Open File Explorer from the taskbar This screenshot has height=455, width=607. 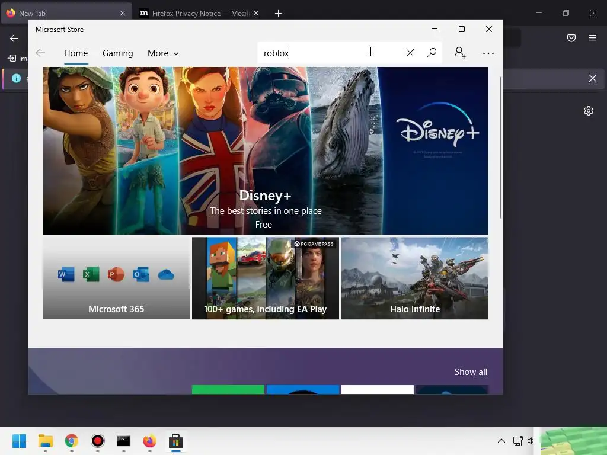[x=46, y=441]
